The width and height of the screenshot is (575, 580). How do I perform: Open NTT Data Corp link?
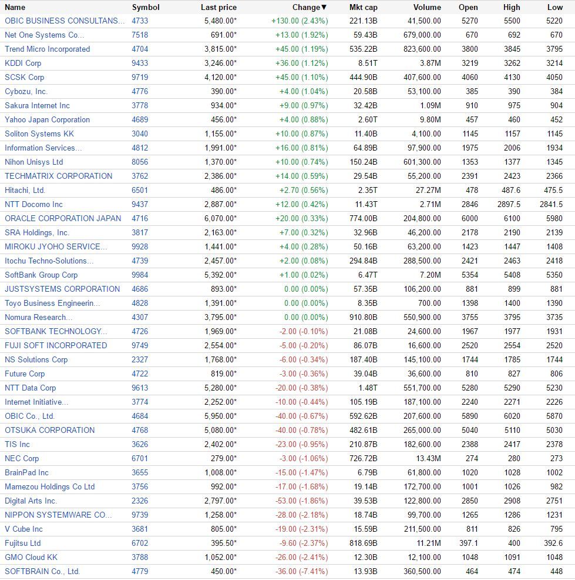click(31, 388)
